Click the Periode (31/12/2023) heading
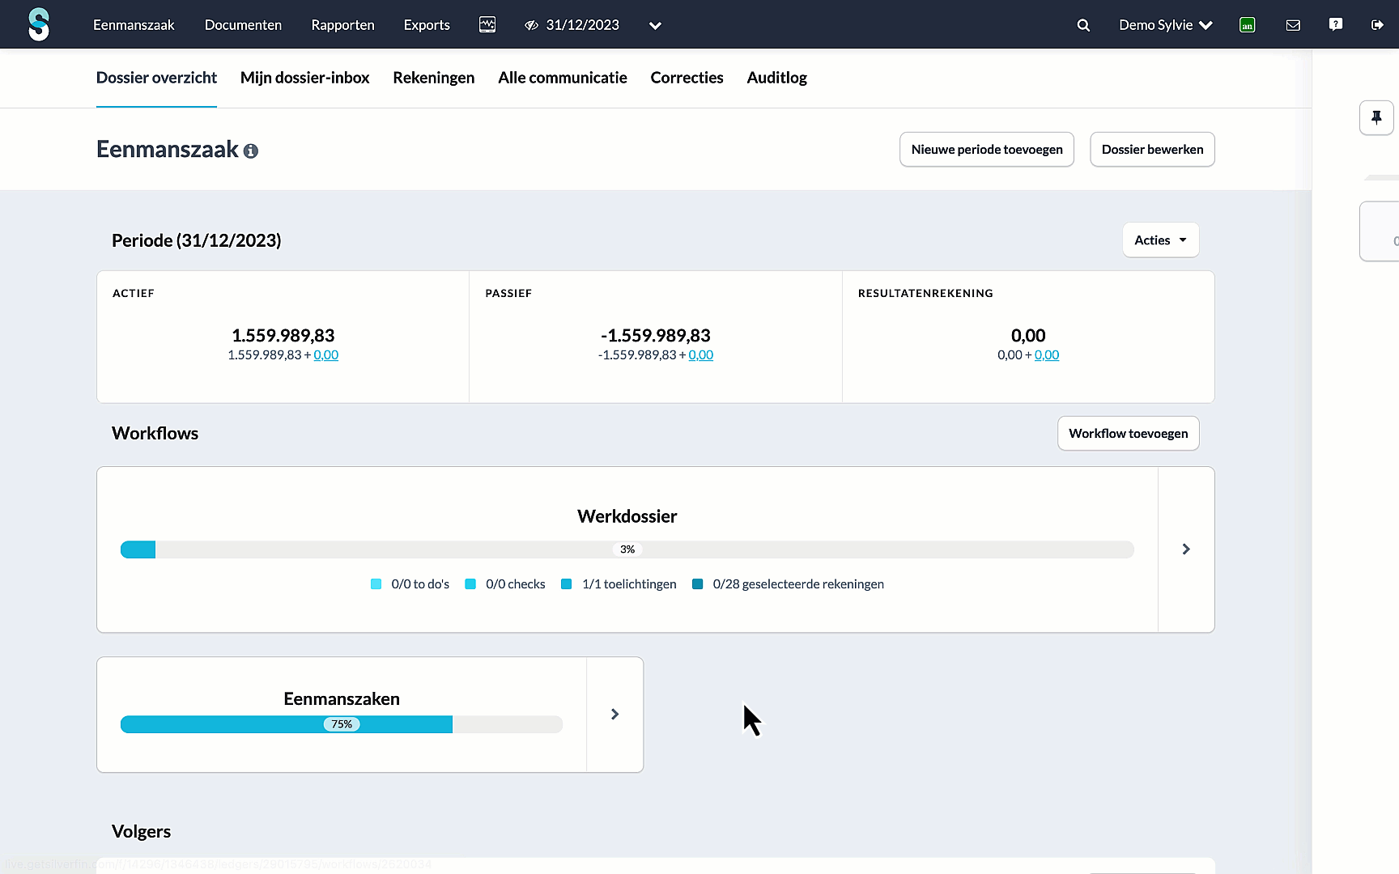Screen dimensions: 1399x874 (x=197, y=240)
